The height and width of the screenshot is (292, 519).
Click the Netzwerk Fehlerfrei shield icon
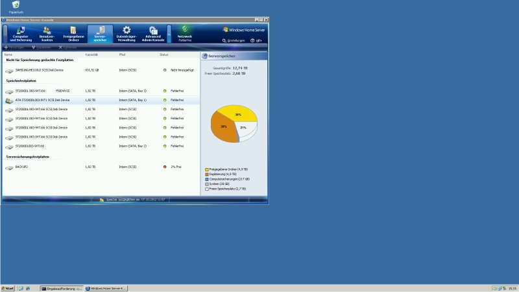(x=185, y=30)
